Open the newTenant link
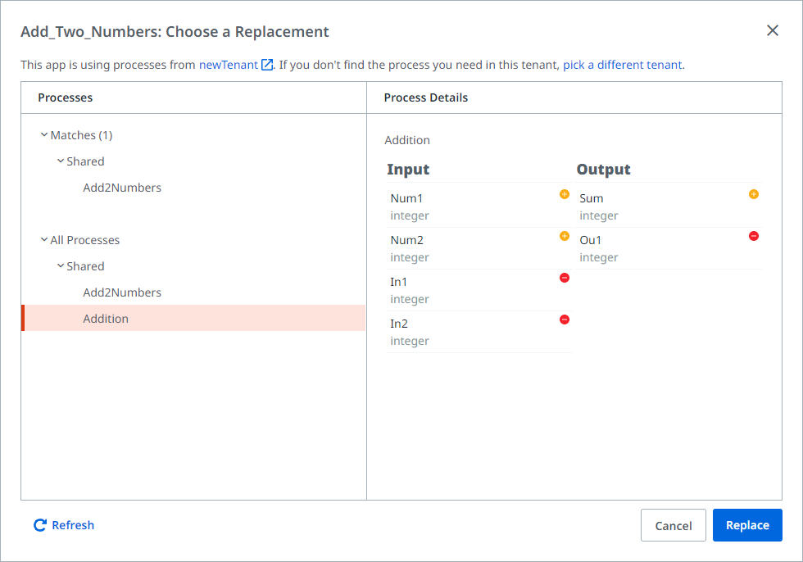Viewport: 803px width, 562px height. click(228, 65)
